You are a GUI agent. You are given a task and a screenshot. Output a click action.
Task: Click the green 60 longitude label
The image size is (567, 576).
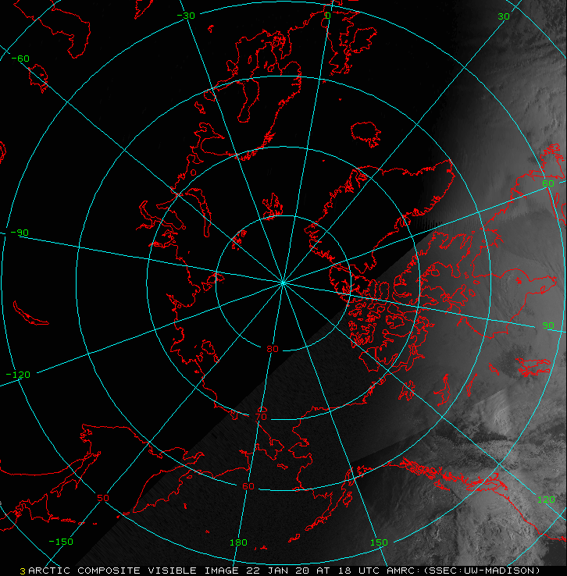(x=548, y=183)
